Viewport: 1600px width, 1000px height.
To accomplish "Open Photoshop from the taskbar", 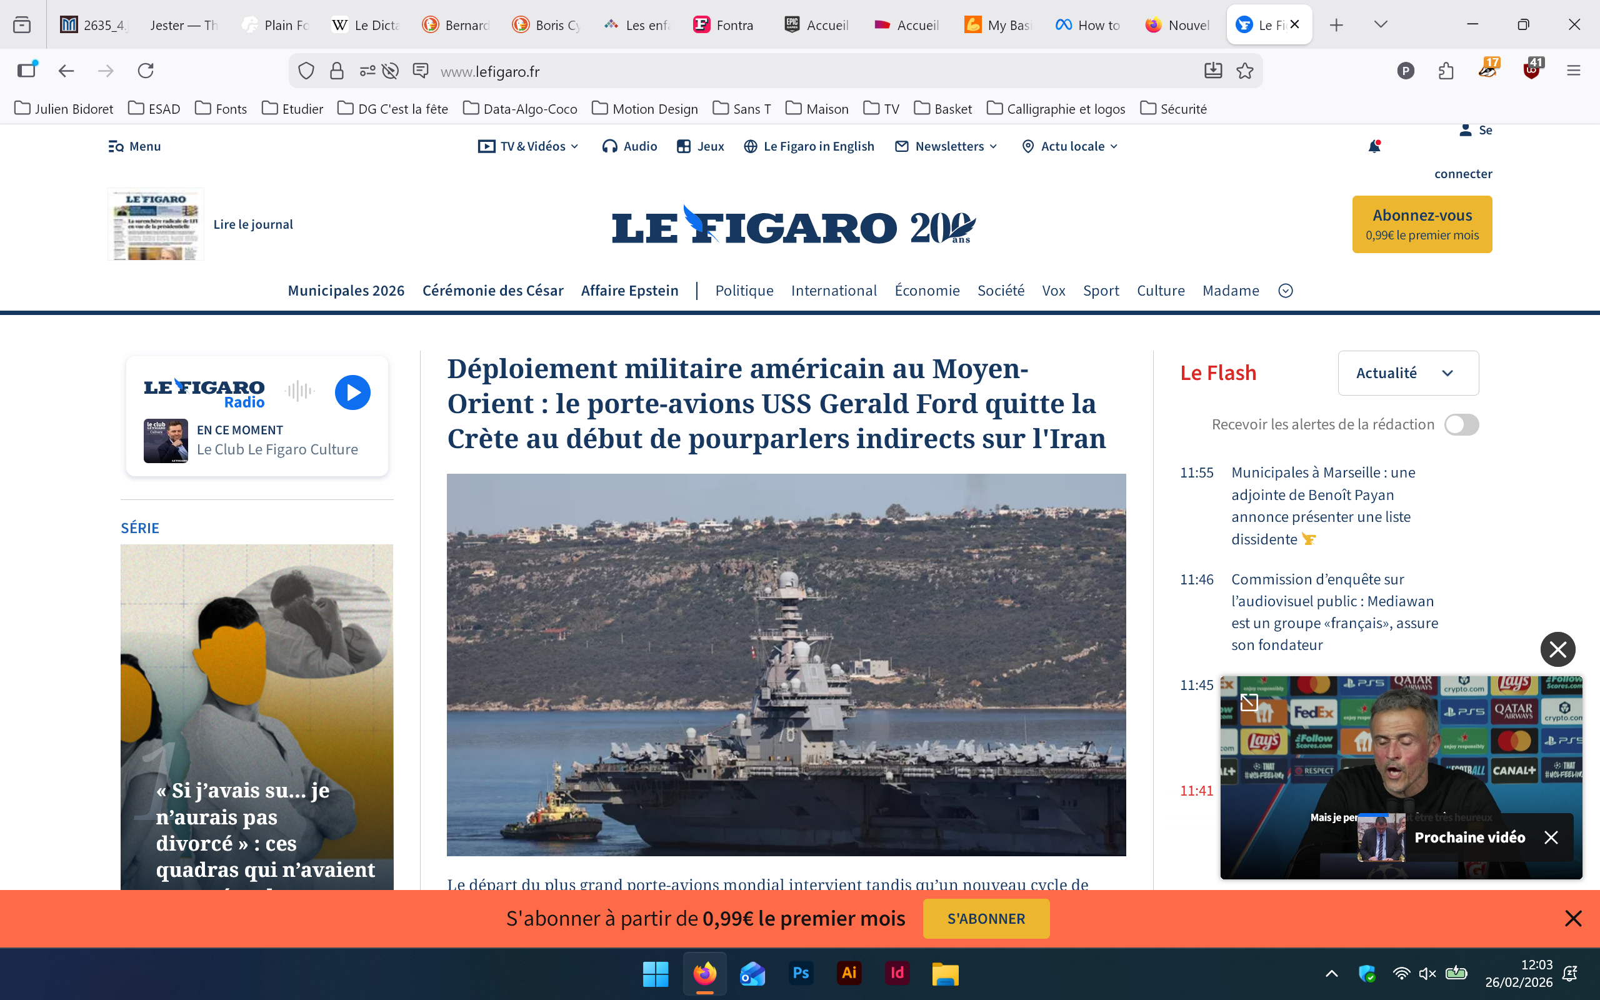I will [801, 973].
